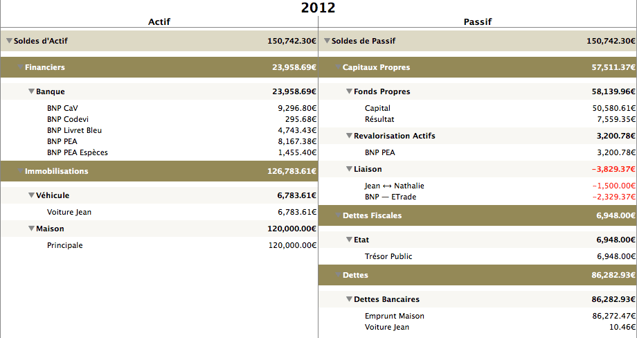The width and height of the screenshot is (637, 338).
Task: Click the 58,139.96€ Fonds Propres total
Action: point(613,91)
